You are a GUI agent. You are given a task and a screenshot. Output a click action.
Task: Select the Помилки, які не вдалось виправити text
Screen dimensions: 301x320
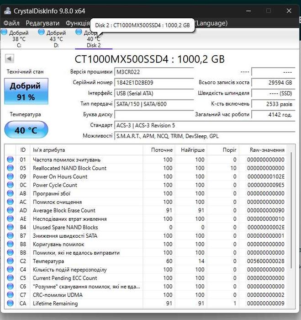tap(76, 253)
